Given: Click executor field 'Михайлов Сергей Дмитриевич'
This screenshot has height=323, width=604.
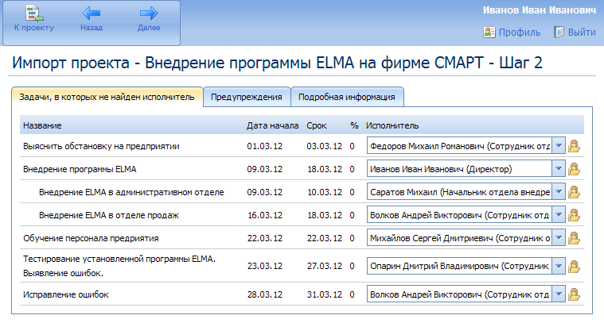Looking at the screenshot, I should (x=459, y=238).
